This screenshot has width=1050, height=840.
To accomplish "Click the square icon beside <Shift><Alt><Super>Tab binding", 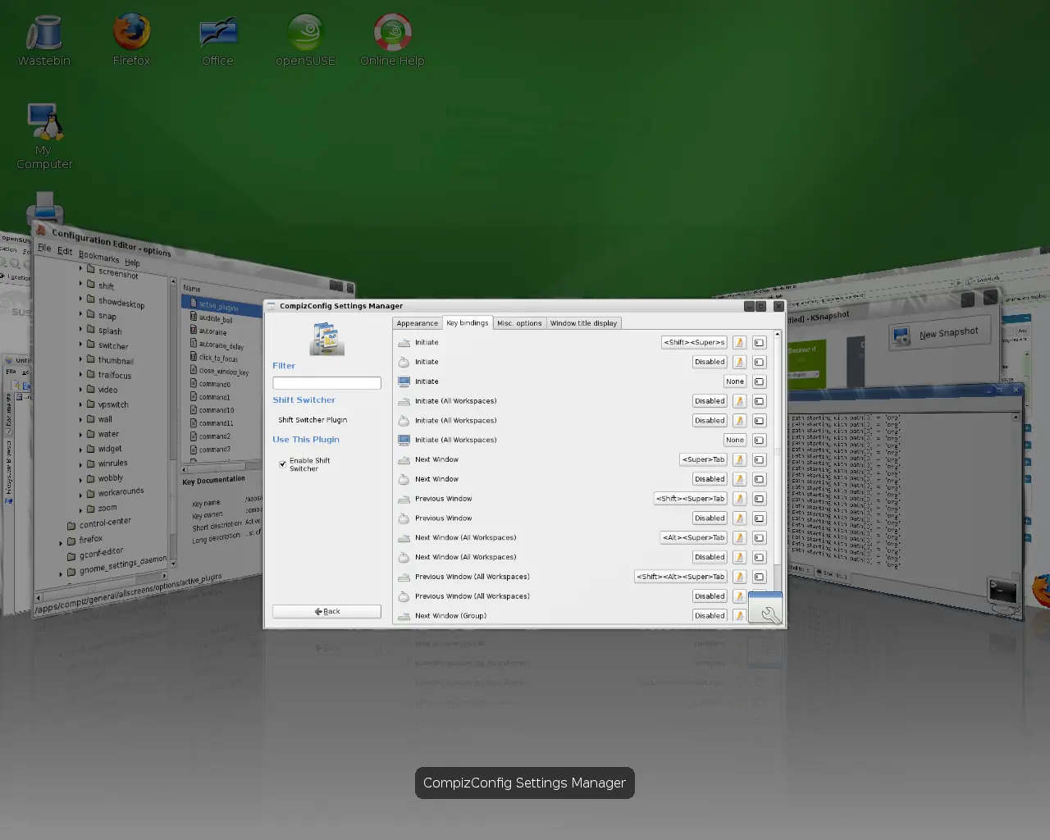I will (x=759, y=577).
